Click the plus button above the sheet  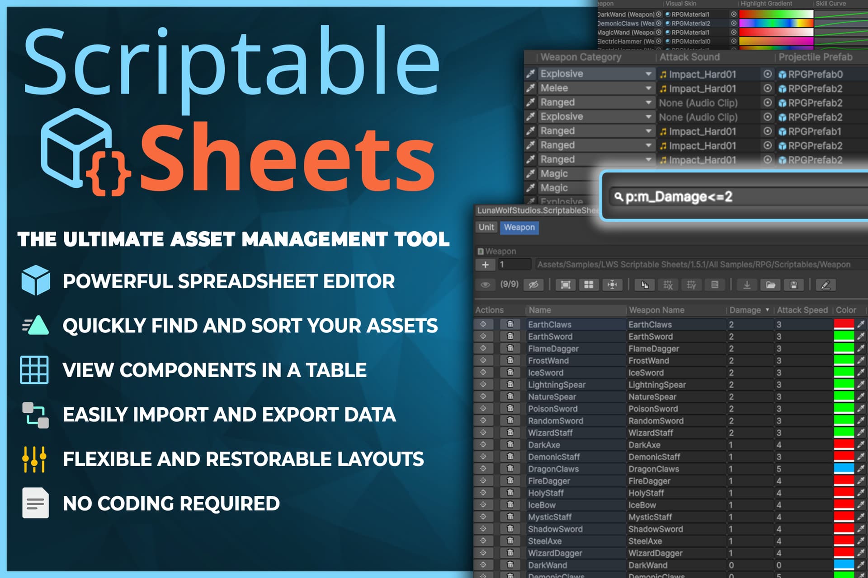[x=486, y=265]
